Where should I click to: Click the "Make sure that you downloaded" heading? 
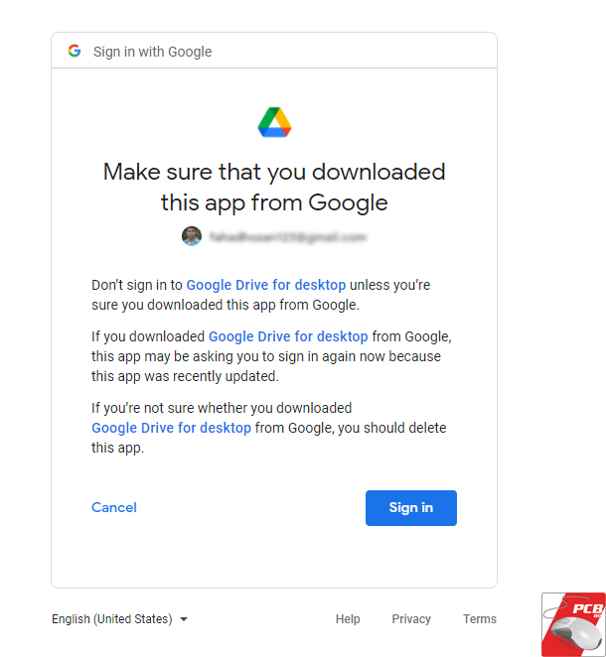click(274, 172)
